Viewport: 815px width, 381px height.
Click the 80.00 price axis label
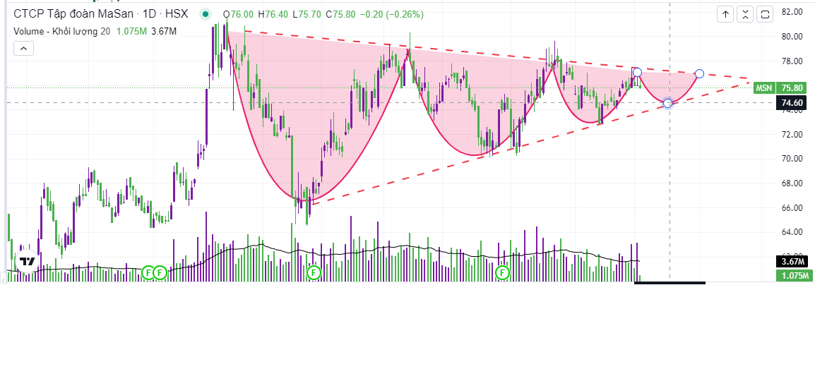point(792,36)
